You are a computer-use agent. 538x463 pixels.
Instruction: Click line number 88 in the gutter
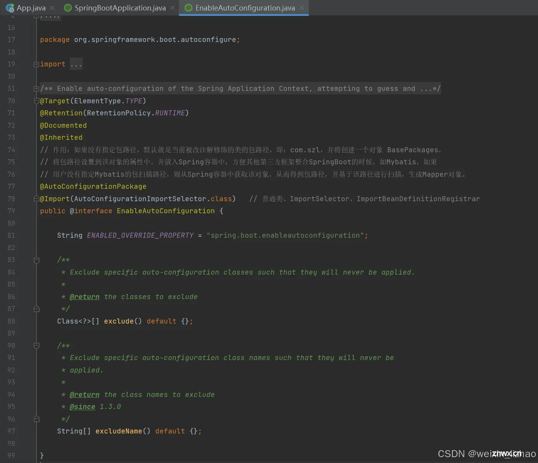coord(11,321)
